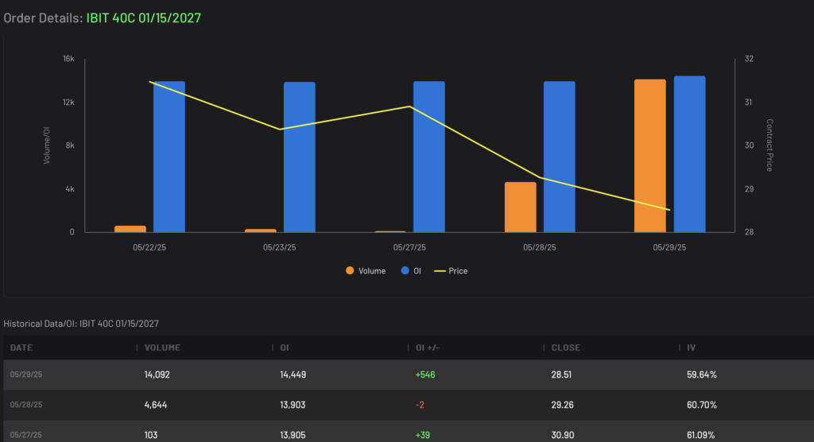Click the blue OI bar for 05/22/25
Image resolution: width=814 pixels, height=442 pixels.
pos(169,157)
